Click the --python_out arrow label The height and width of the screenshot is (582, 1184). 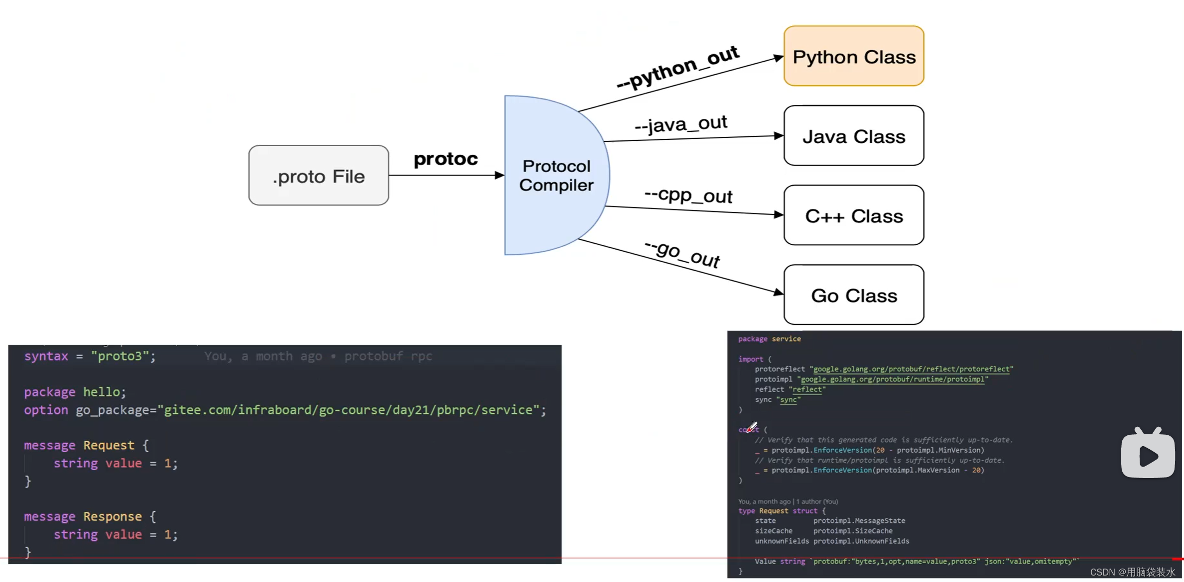click(x=678, y=67)
